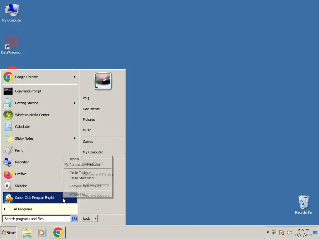This screenshot has height=239, width=319.
Task: Open Action Center flag tray icon
Action: coord(282,232)
